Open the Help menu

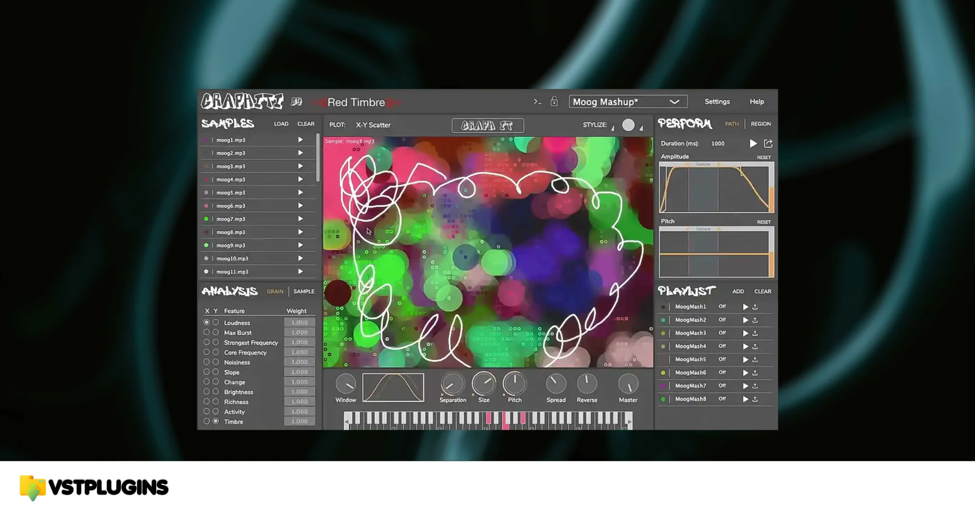pos(757,102)
